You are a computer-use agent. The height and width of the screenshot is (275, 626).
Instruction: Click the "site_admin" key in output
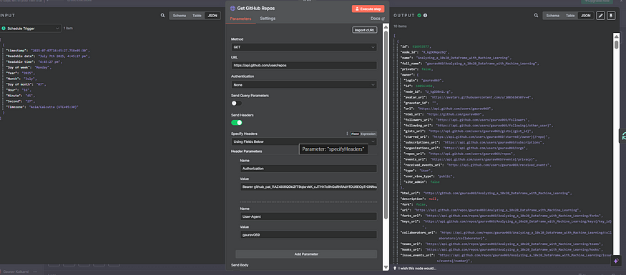416,181
